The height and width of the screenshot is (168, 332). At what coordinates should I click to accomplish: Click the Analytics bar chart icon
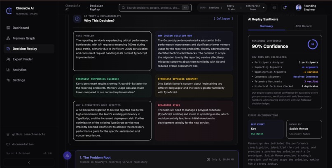(x=8, y=70)
